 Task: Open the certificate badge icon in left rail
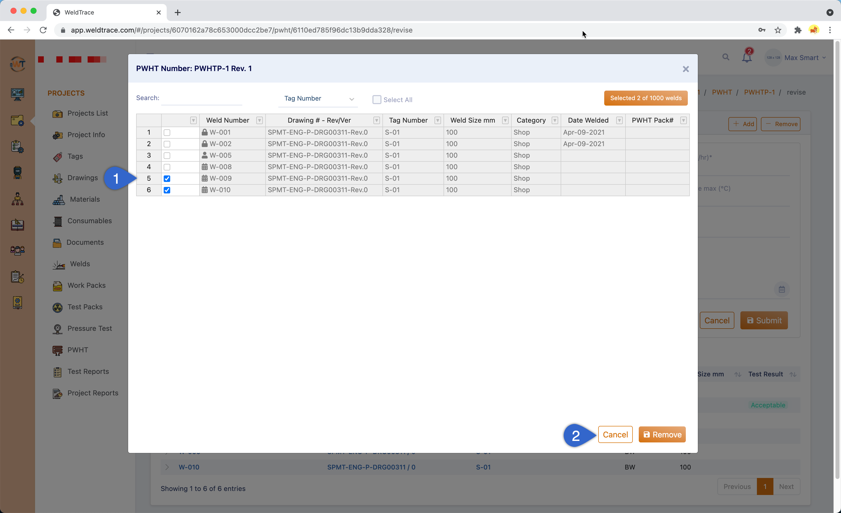pyautogui.click(x=18, y=303)
